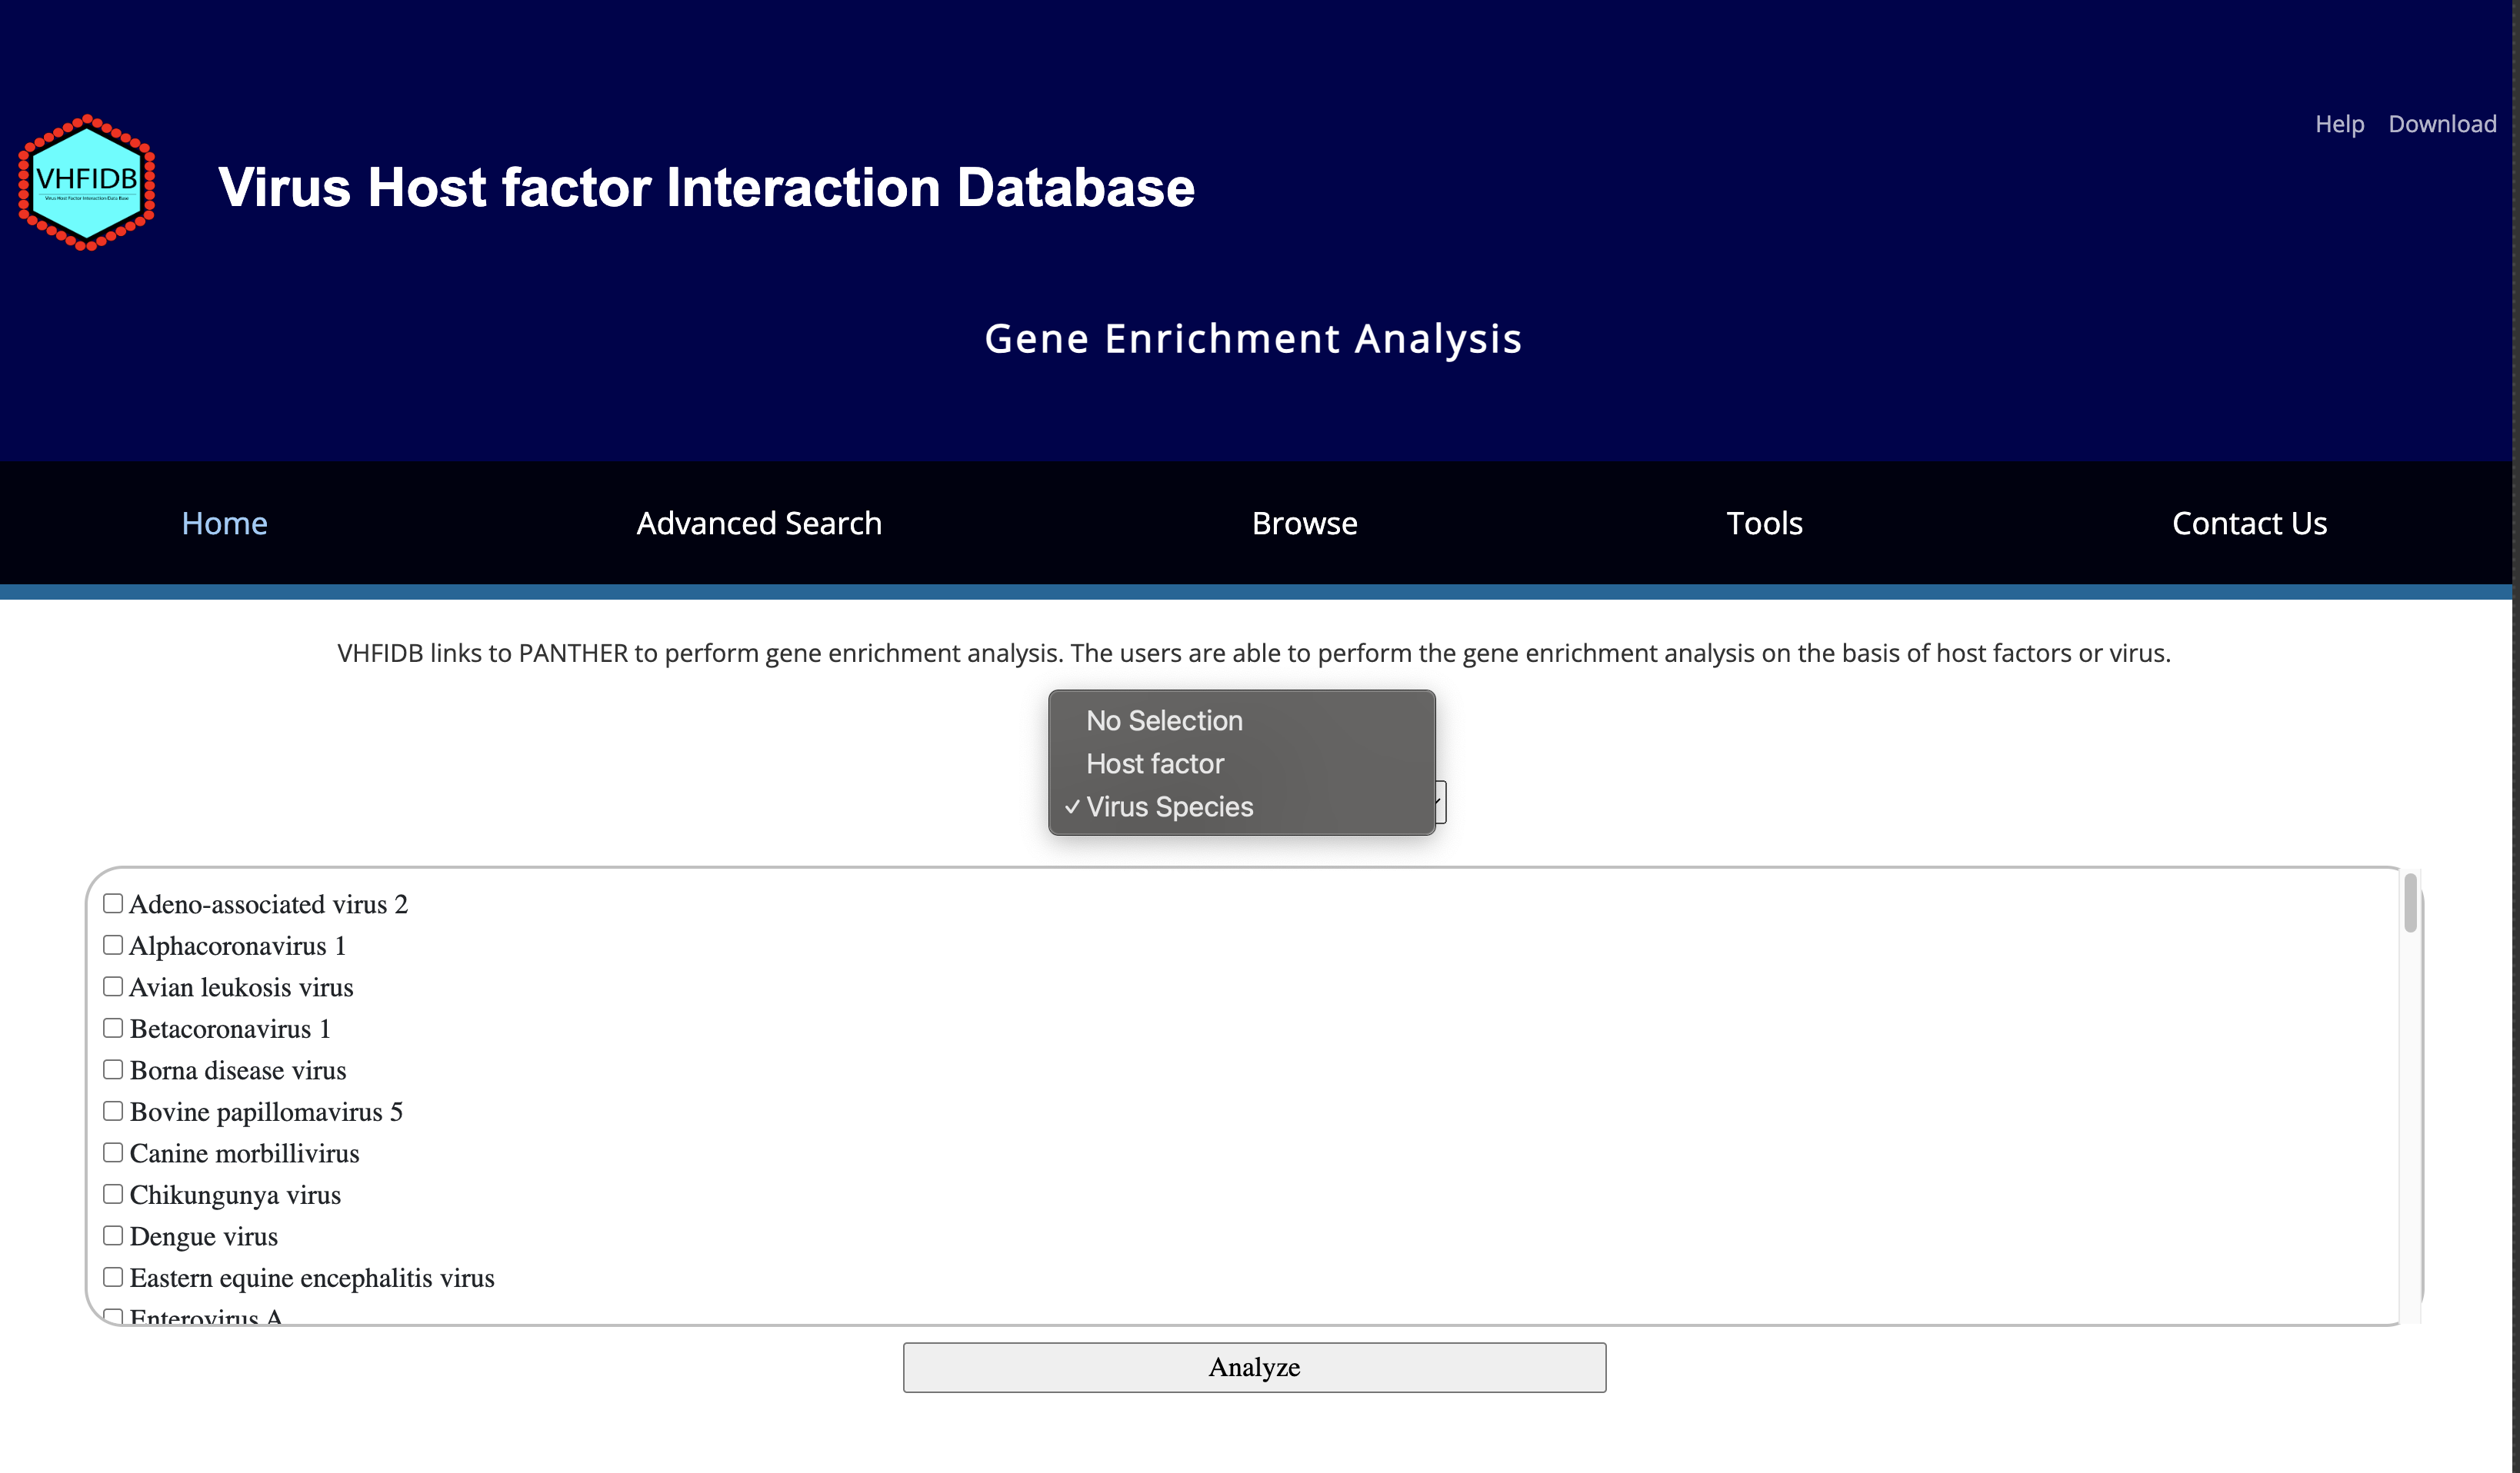Go to the Home tab

224,523
